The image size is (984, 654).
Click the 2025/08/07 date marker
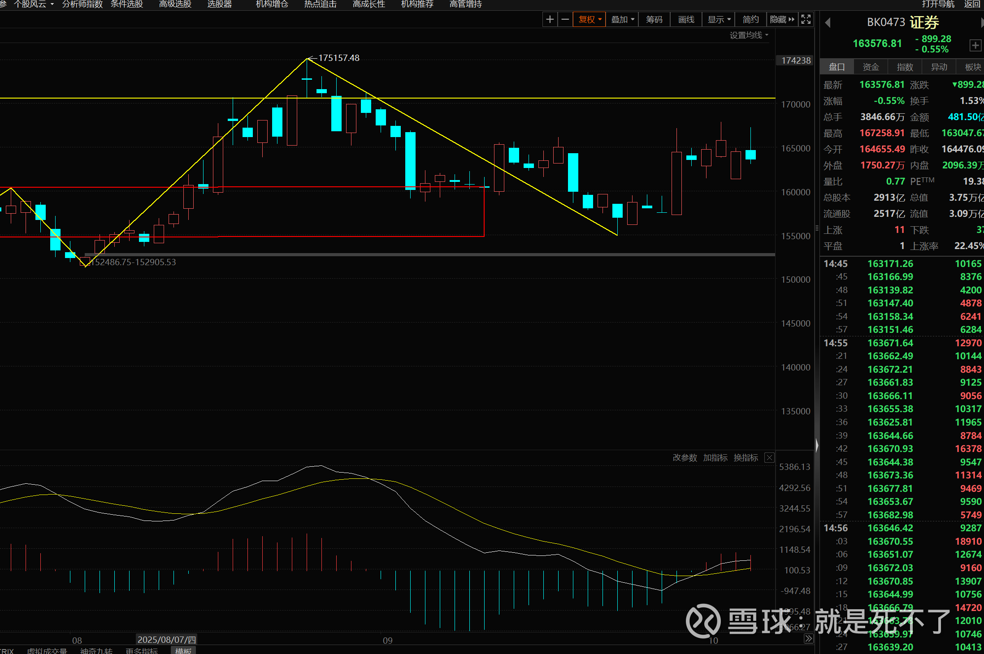[x=166, y=640]
